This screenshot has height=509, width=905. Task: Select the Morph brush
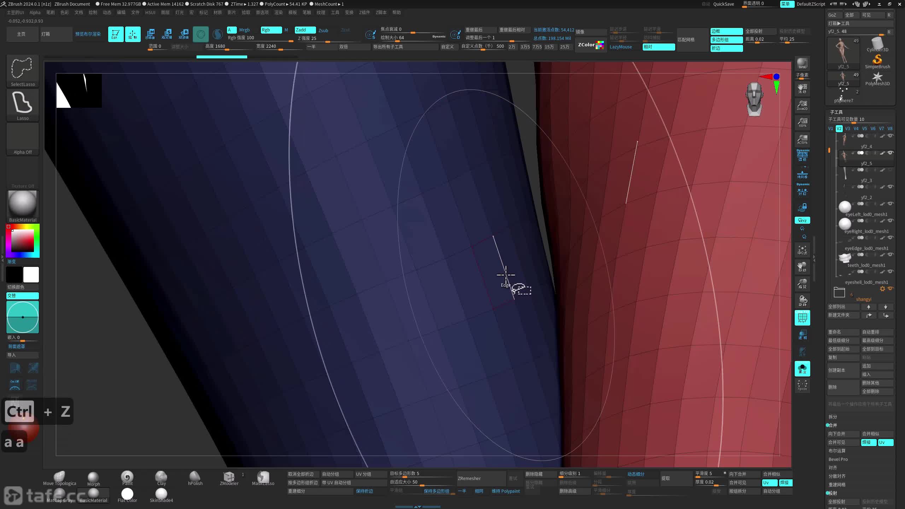pos(93,478)
